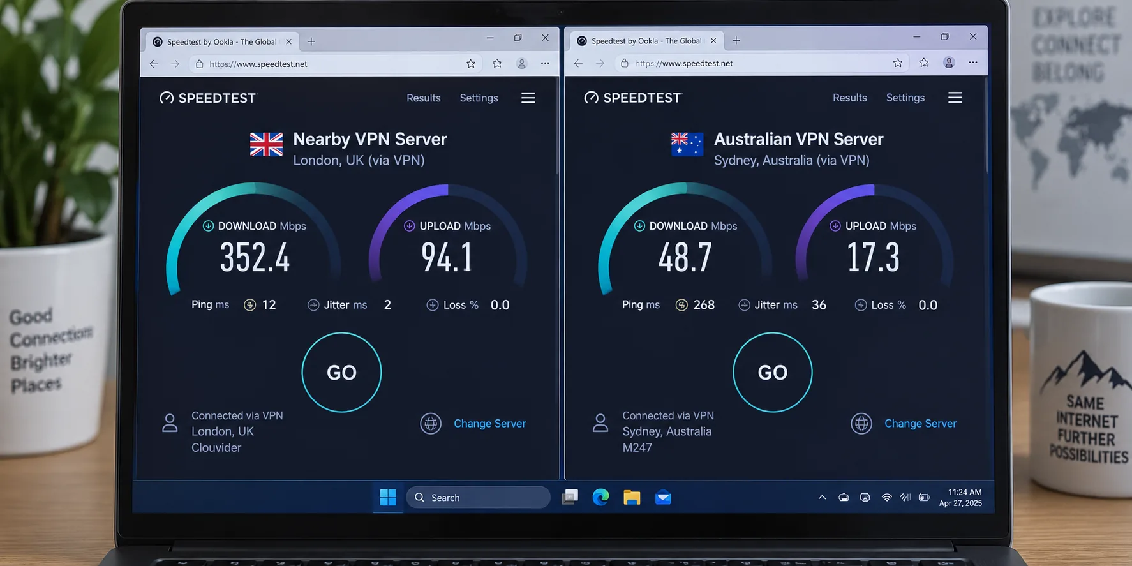Open the three-dot menu in right browser
The height and width of the screenshot is (566, 1132).
972,63
